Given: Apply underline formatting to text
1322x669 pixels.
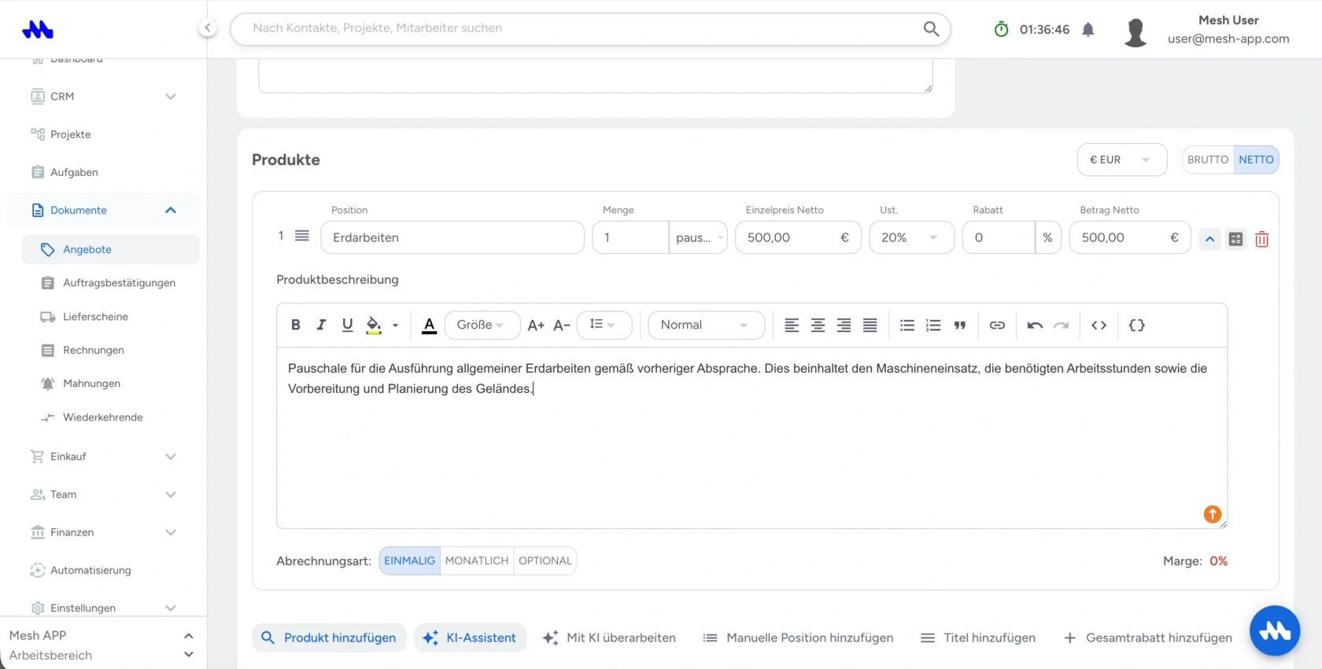Looking at the screenshot, I should (x=347, y=325).
